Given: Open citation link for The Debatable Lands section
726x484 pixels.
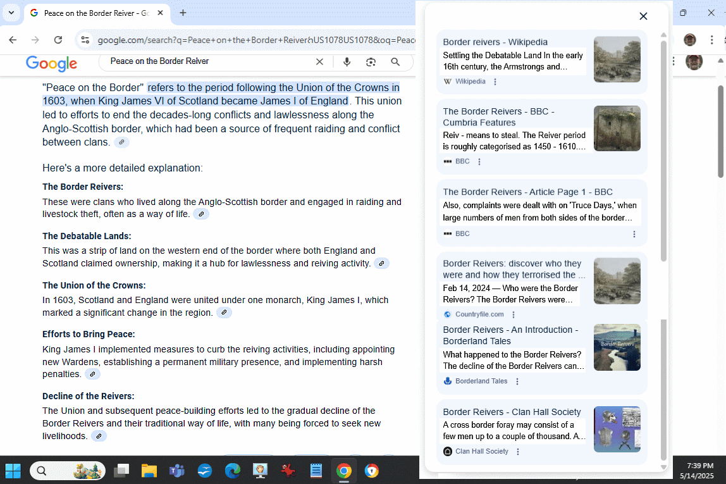Looking at the screenshot, I should (x=381, y=264).
